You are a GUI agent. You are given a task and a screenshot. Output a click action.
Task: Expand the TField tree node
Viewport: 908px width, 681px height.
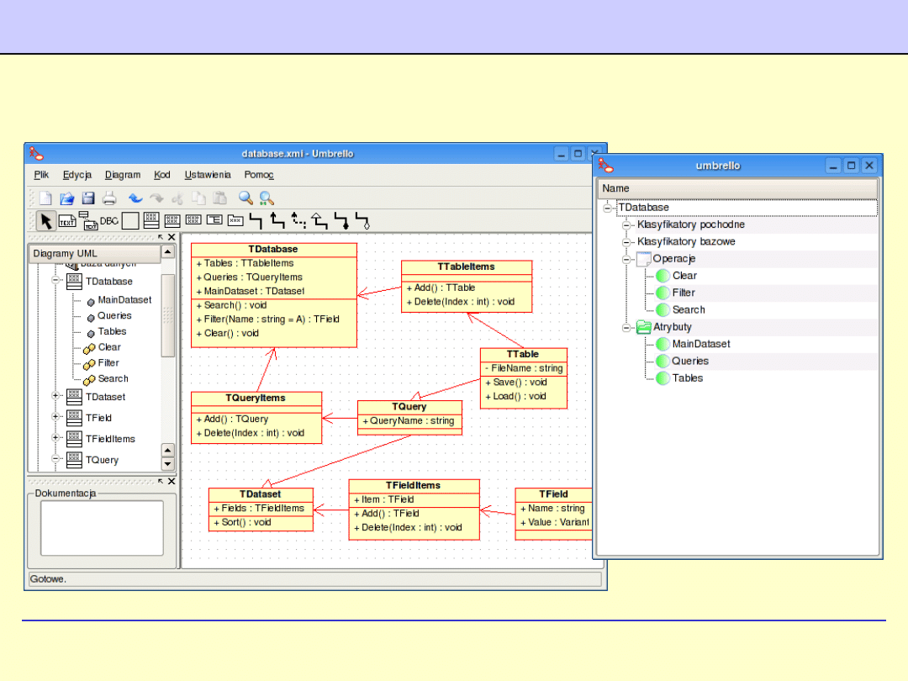(x=56, y=417)
